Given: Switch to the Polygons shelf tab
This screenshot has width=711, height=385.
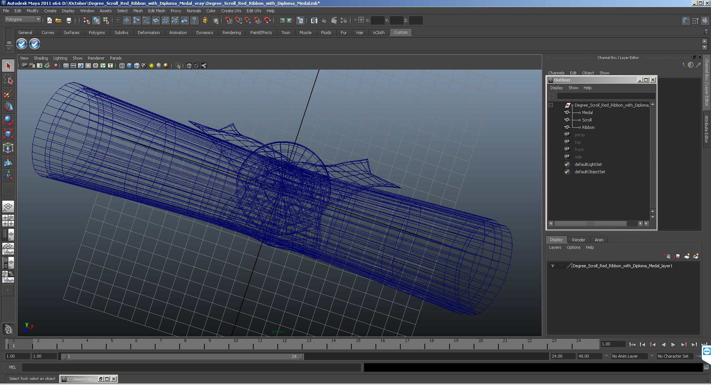Looking at the screenshot, I should point(97,33).
